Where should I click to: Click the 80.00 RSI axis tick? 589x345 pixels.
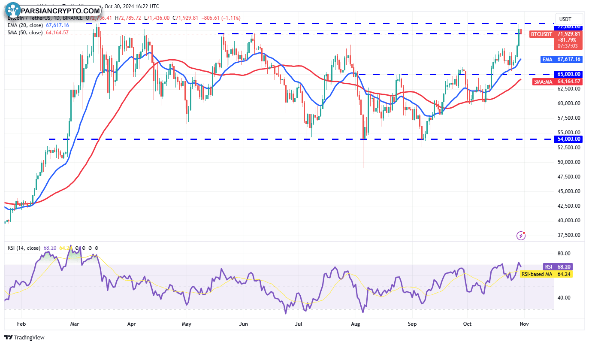click(564, 254)
